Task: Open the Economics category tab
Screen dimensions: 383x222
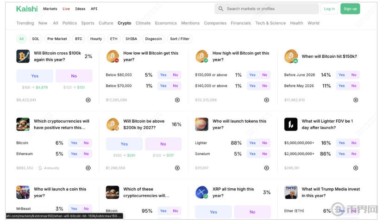Action: (166, 23)
